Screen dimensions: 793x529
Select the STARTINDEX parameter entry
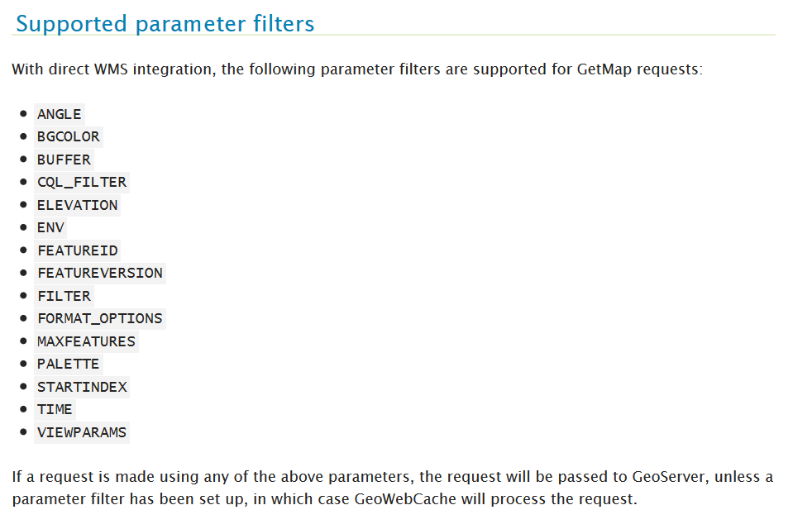[x=82, y=388]
